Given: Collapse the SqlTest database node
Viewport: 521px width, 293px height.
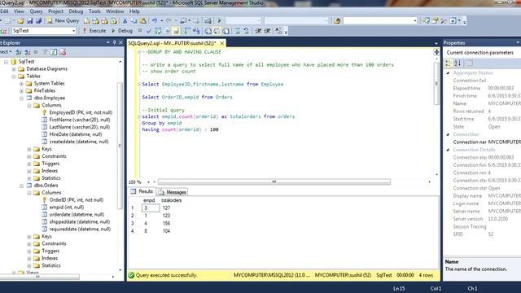Looking at the screenshot, I should [x=6, y=62].
